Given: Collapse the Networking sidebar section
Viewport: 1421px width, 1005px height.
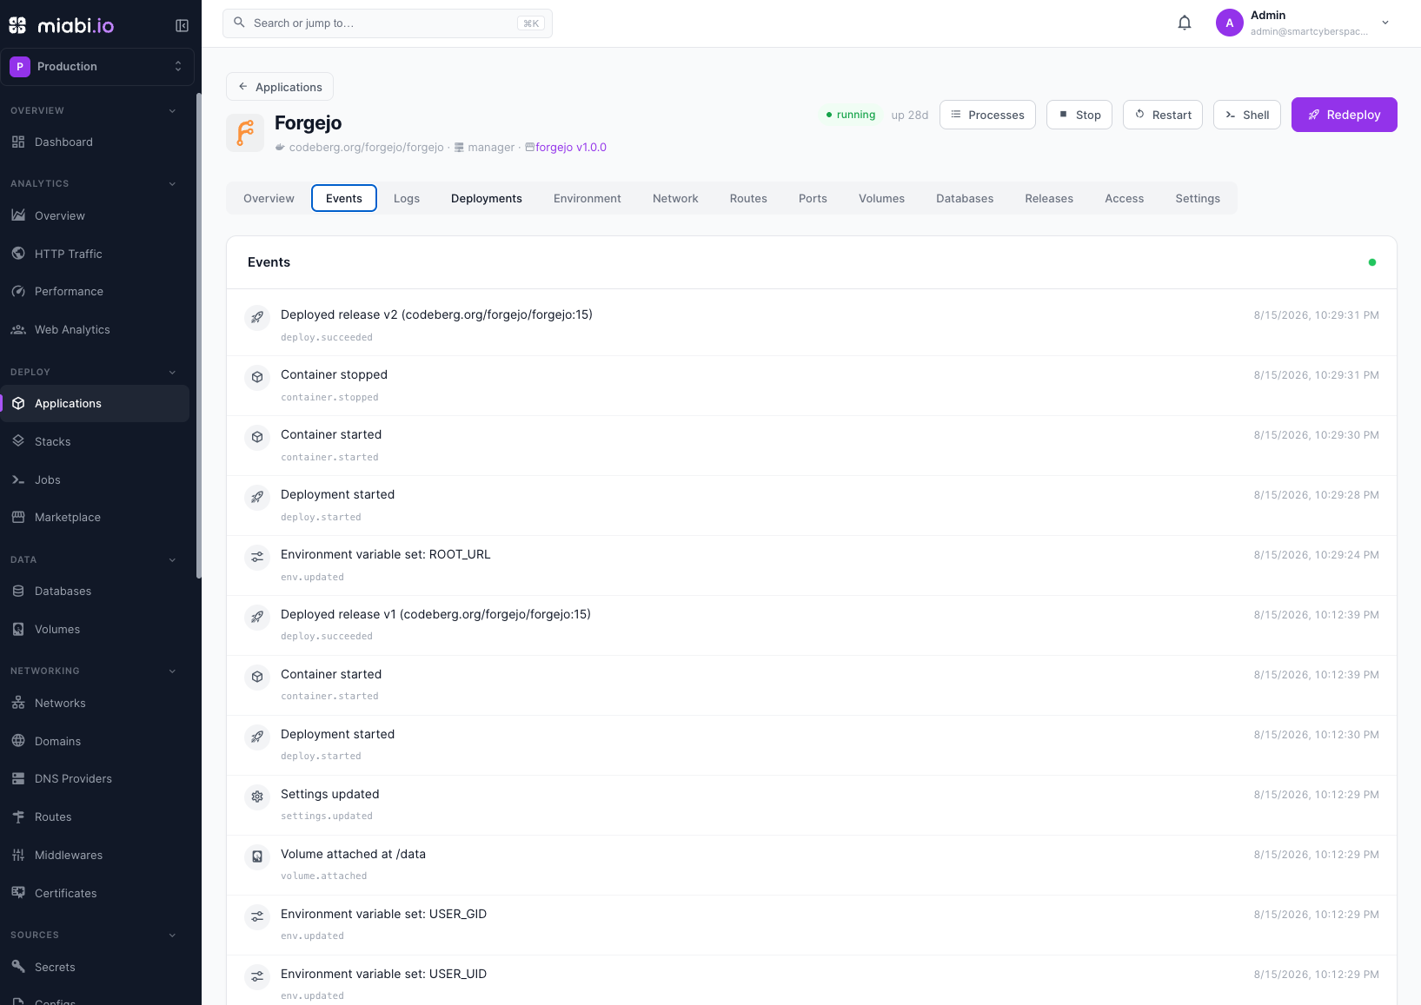Looking at the screenshot, I should [172, 671].
